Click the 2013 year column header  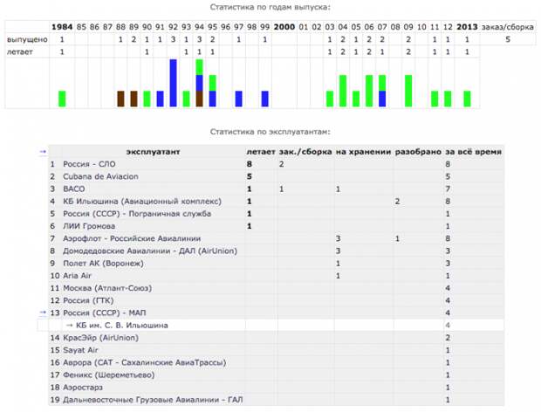pyautogui.click(x=467, y=27)
